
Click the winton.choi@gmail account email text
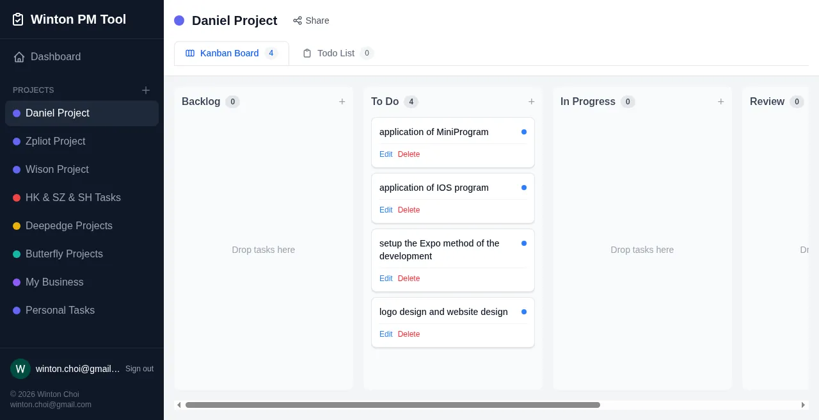click(x=78, y=369)
